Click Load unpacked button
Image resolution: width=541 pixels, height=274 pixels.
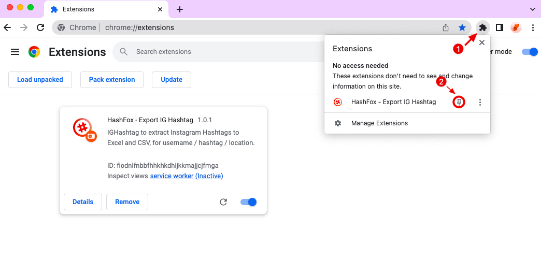click(x=40, y=80)
